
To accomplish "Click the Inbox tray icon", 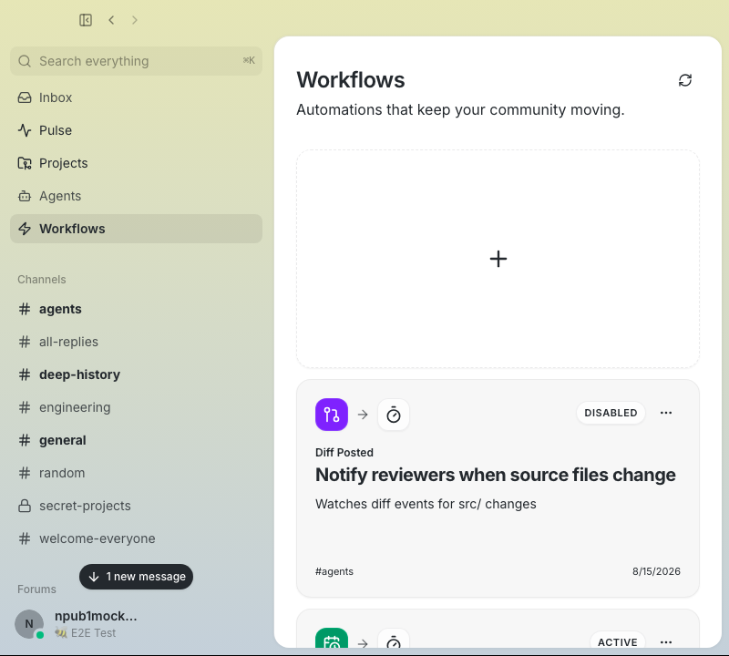I will (25, 97).
